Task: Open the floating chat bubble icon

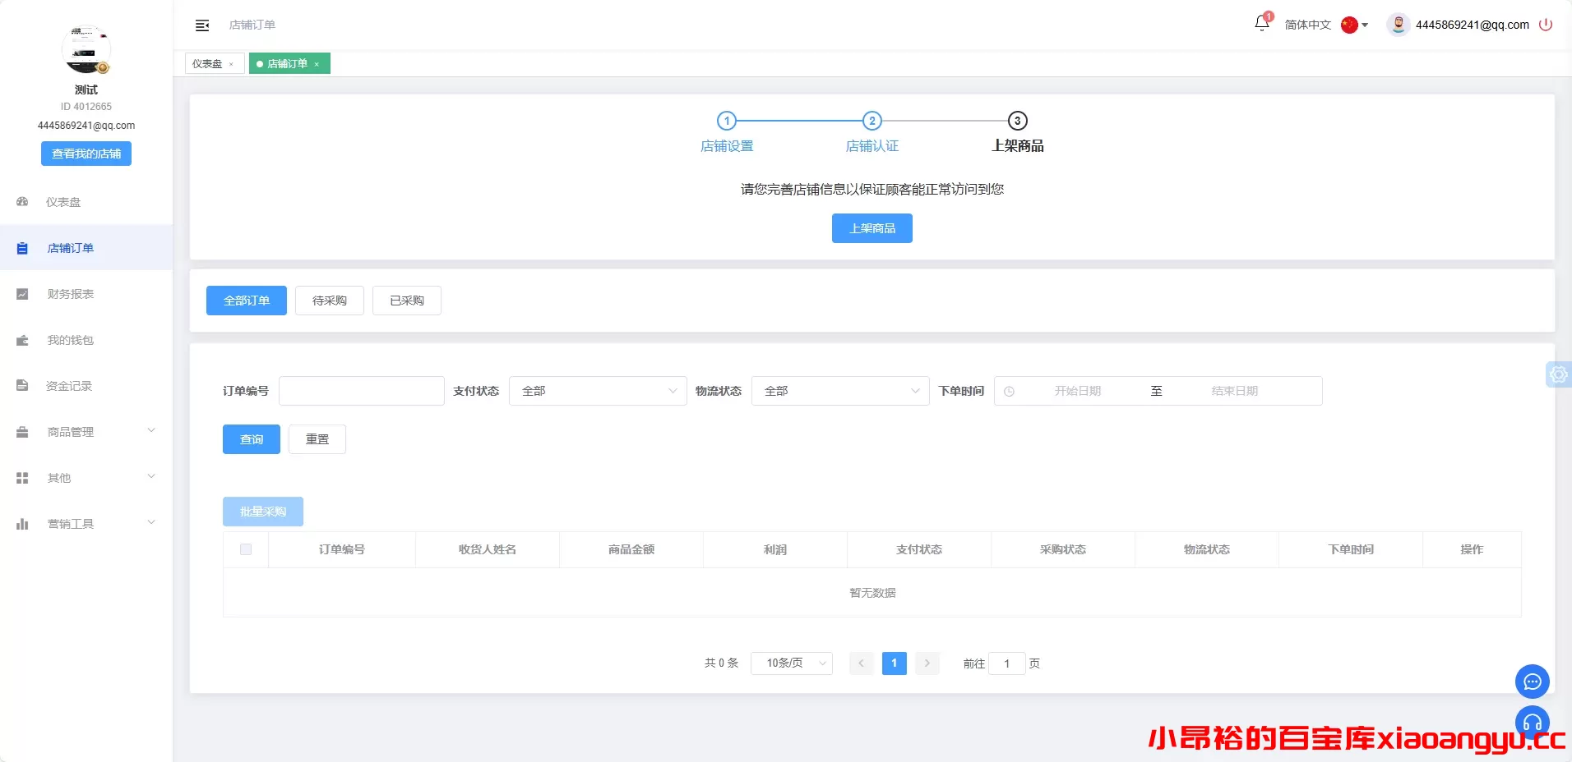Action: (x=1531, y=682)
